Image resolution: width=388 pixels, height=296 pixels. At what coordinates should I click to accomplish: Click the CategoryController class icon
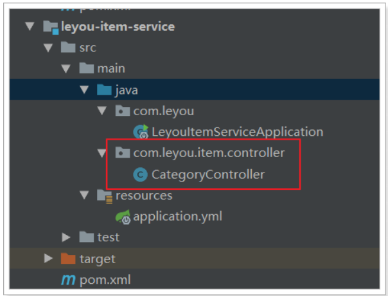point(140,175)
